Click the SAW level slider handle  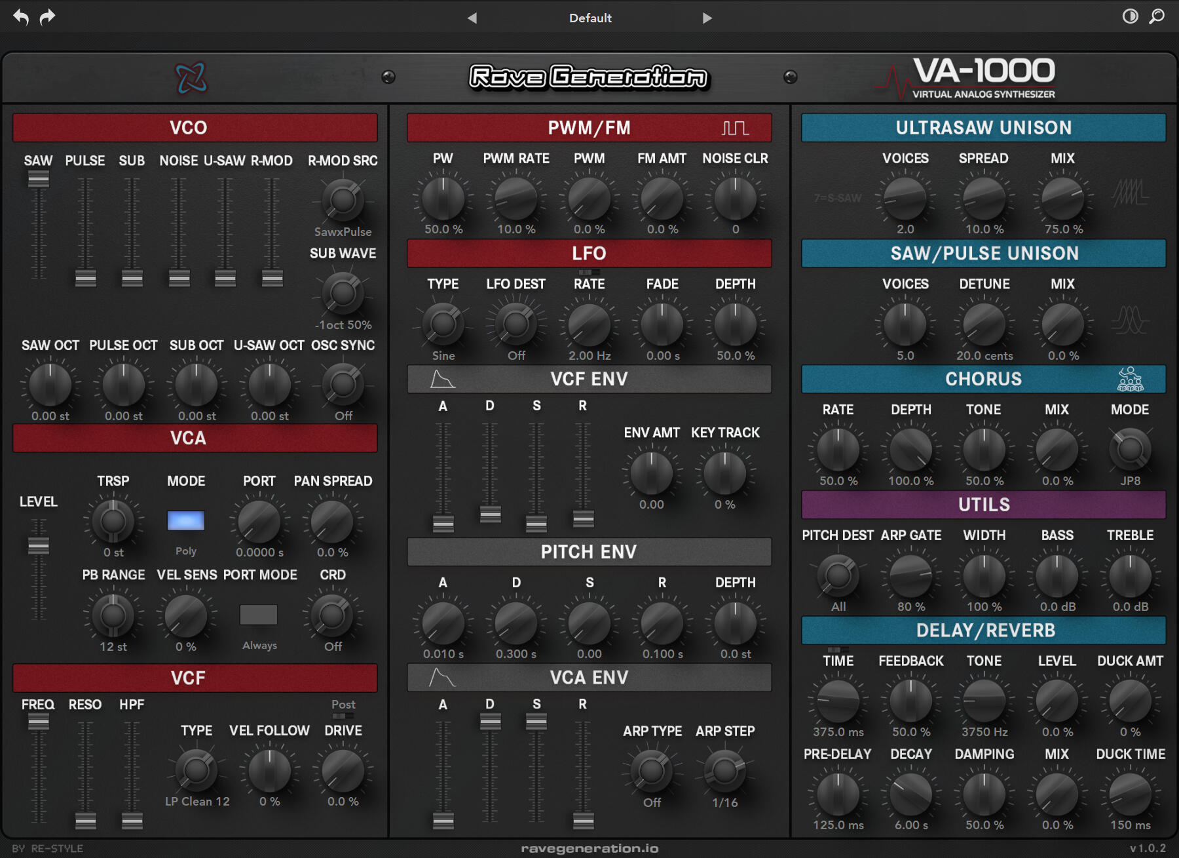39,179
